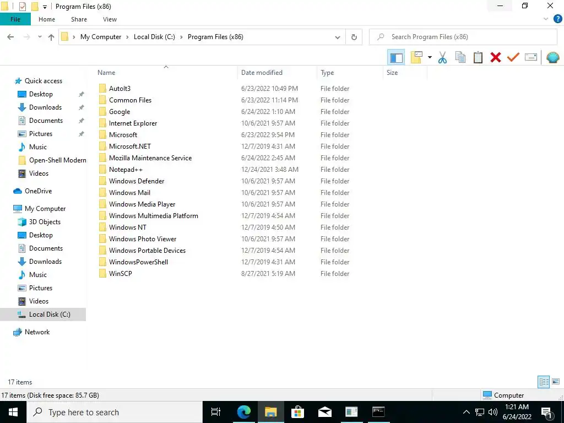Switch to the View ribbon tab
The width and height of the screenshot is (564, 423).
[110, 19]
